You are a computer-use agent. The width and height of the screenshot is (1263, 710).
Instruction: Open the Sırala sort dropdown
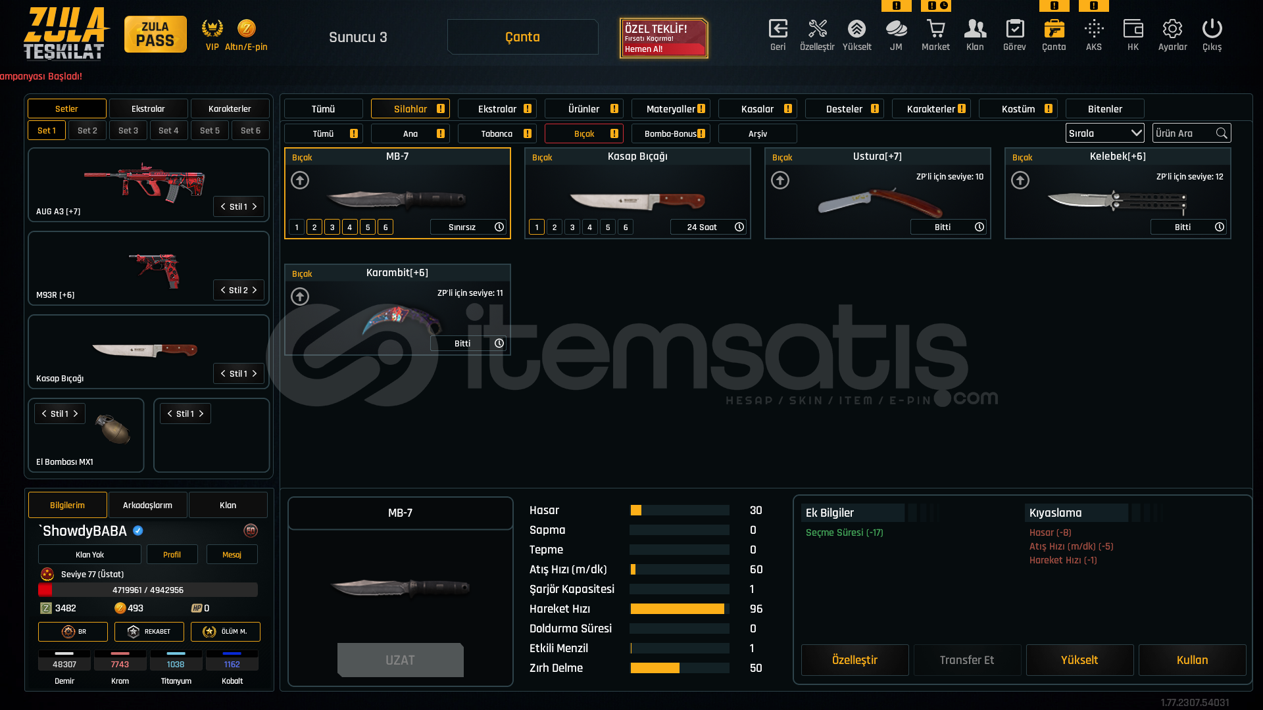coord(1104,133)
